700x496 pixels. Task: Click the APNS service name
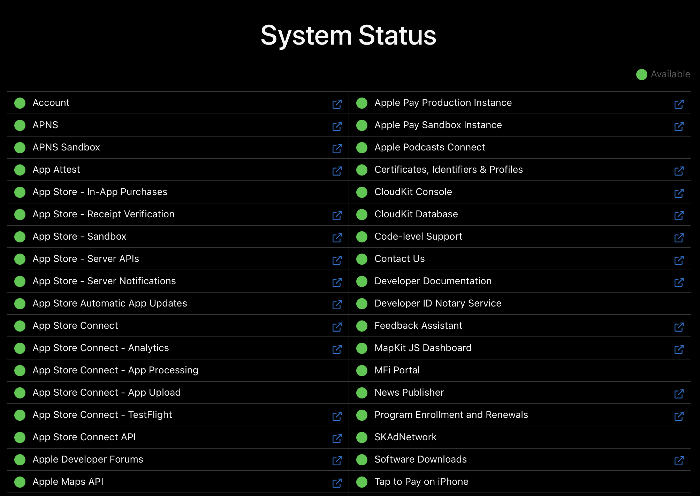tap(45, 125)
